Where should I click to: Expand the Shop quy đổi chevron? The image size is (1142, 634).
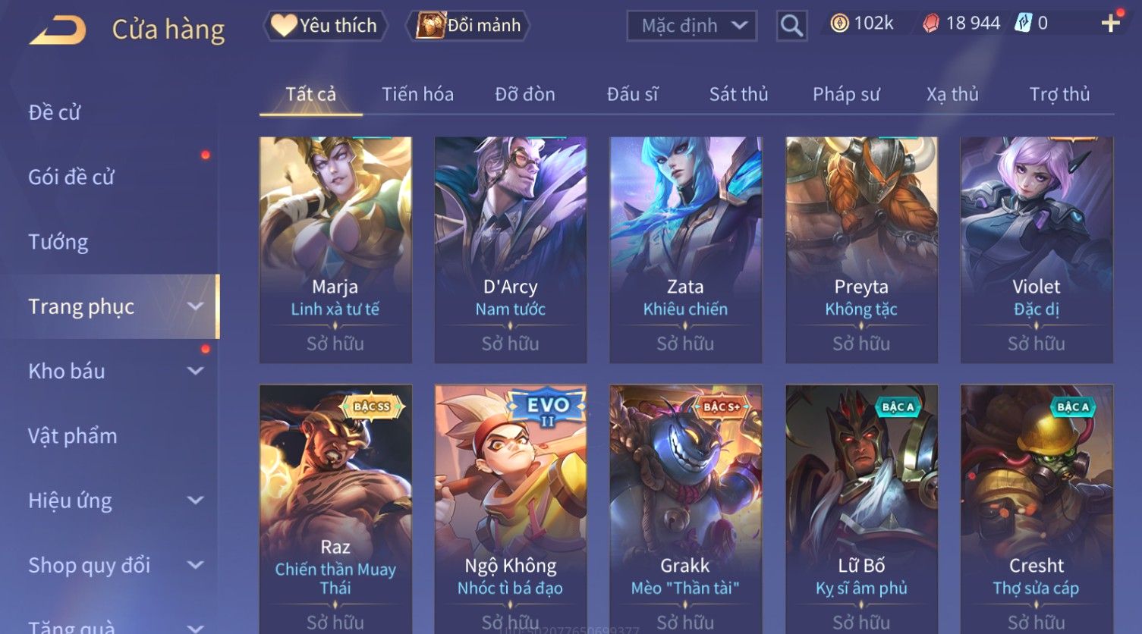tap(196, 565)
